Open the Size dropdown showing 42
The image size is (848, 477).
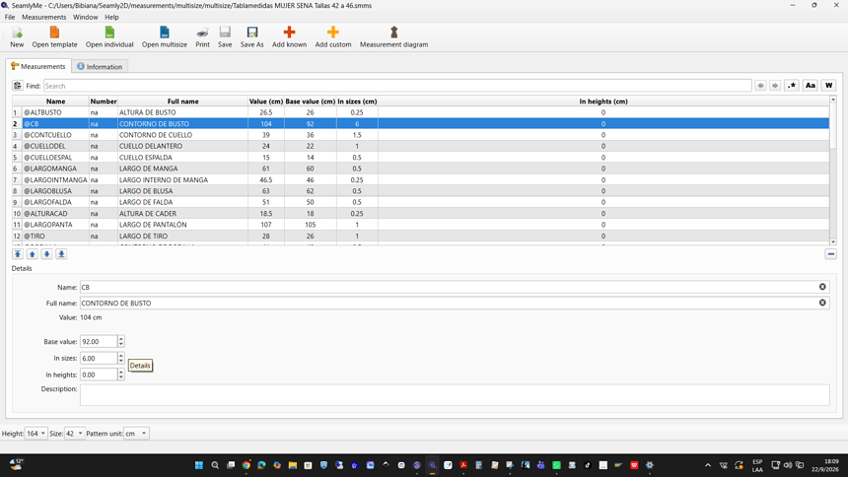pos(74,434)
